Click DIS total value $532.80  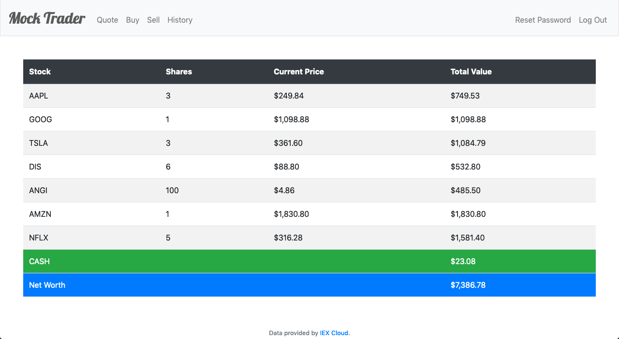466,167
